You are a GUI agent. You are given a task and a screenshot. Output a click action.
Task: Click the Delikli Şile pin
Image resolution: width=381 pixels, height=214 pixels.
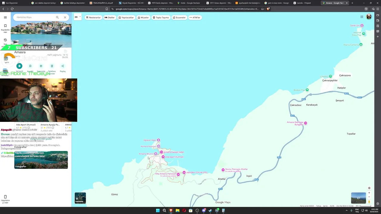tap(362, 26)
